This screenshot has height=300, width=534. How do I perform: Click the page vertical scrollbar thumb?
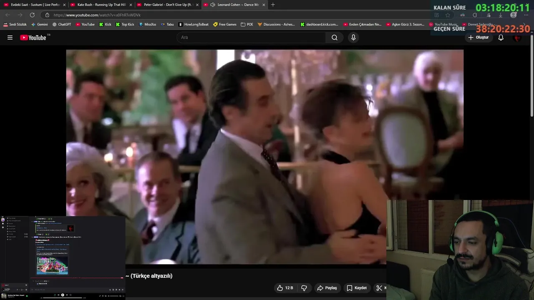pos(531,75)
